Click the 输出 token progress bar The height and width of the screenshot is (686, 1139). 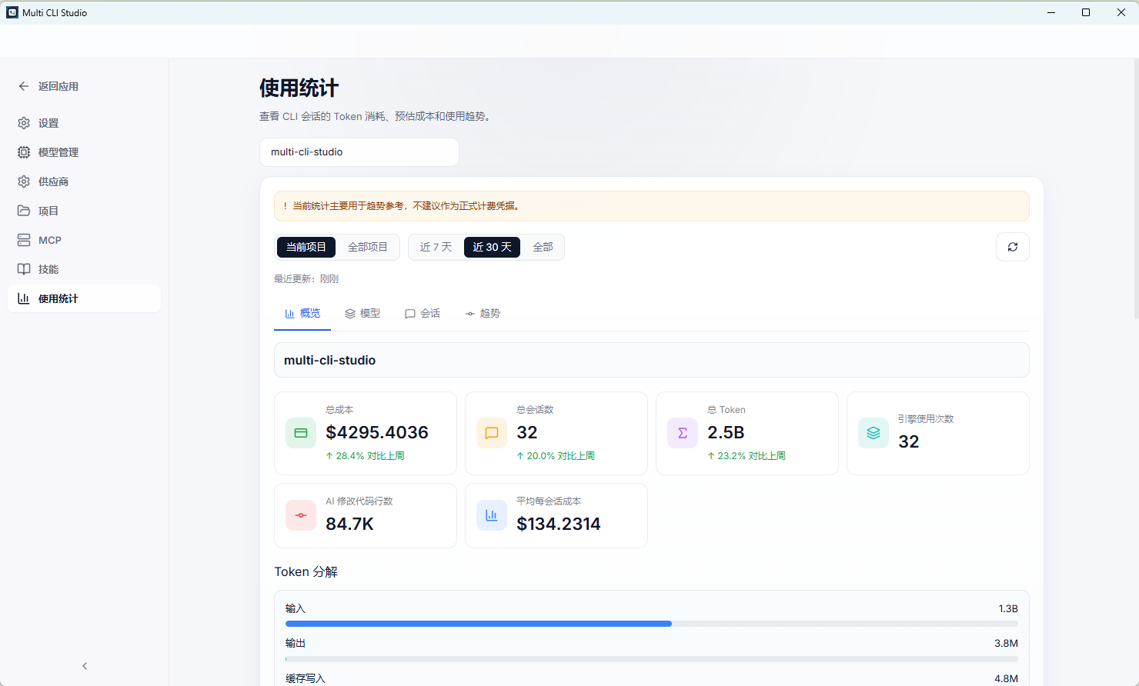[x=652, y=659]
